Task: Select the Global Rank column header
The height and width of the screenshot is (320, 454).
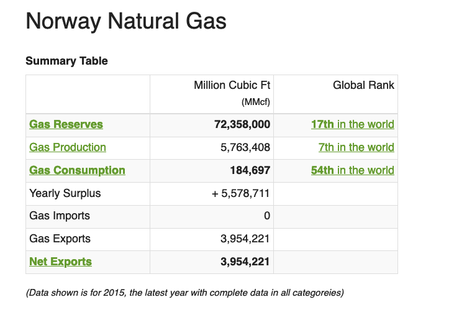Action: 363,85
